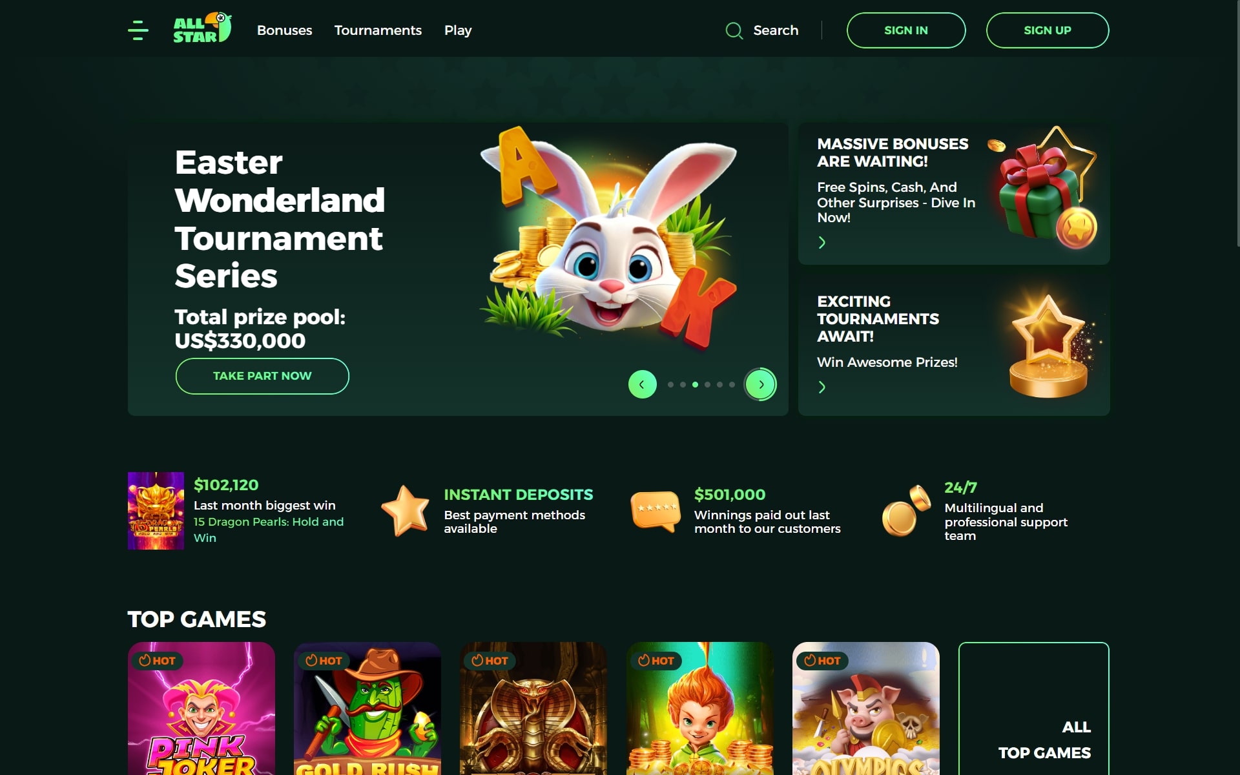Click the Sign In button
Image resolution: width=1240 pixels, height=775 pixels.
coord(906,30)
